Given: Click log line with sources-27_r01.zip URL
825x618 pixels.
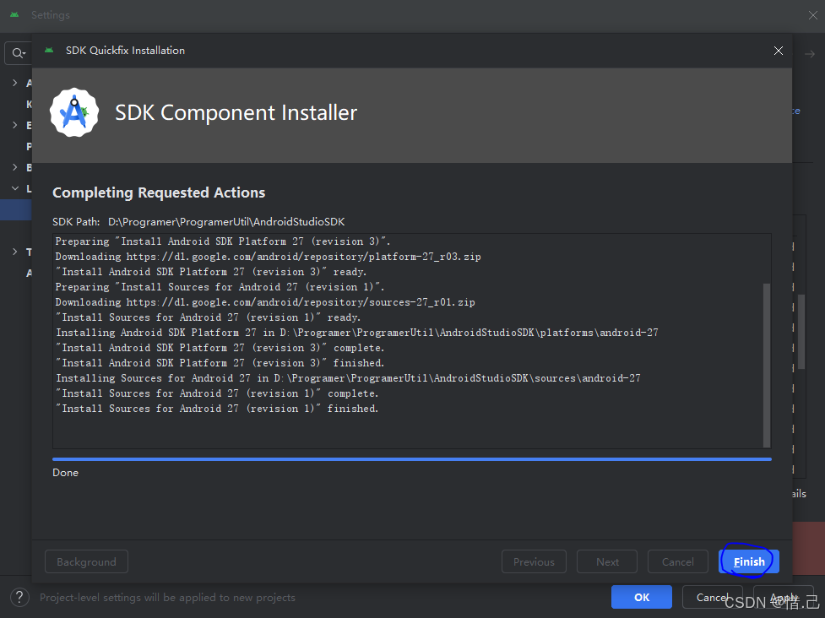Looking at the screenshot, I should (x=265, y=302).
